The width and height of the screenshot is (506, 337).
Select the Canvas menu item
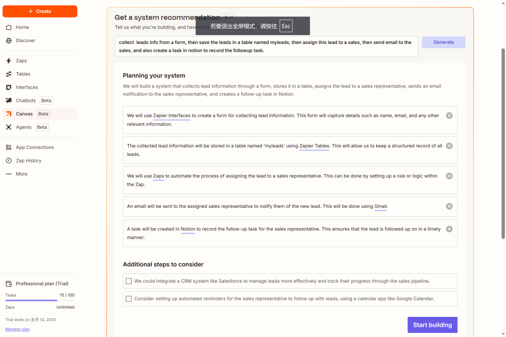click(40, 114)
